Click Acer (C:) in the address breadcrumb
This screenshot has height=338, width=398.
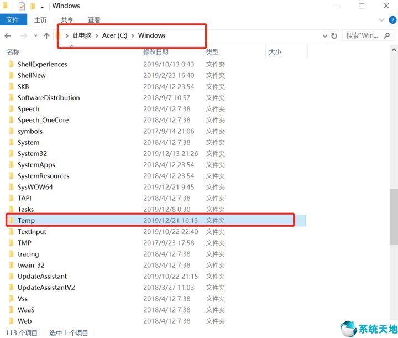pyautogui.click(x=114, y=35)
